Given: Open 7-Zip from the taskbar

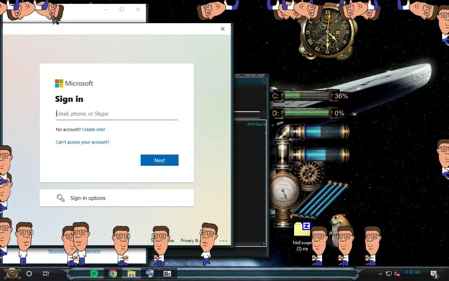Looking at the screenshot, I should coord(167,274).
